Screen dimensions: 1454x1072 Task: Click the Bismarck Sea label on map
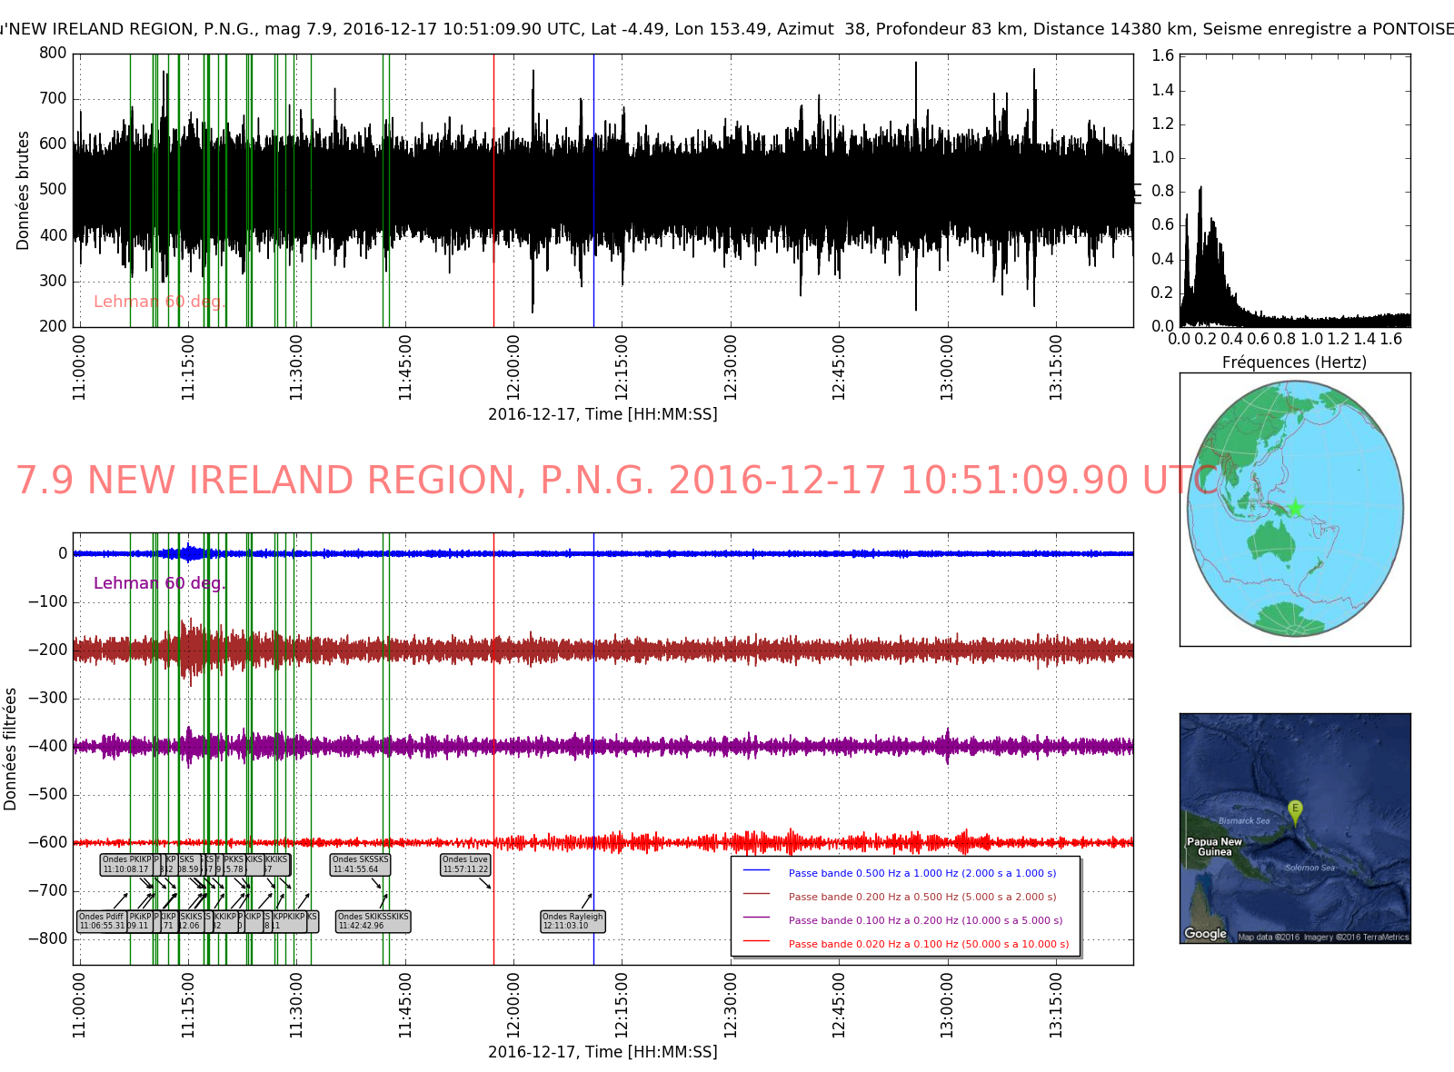tap(1244, 820)
